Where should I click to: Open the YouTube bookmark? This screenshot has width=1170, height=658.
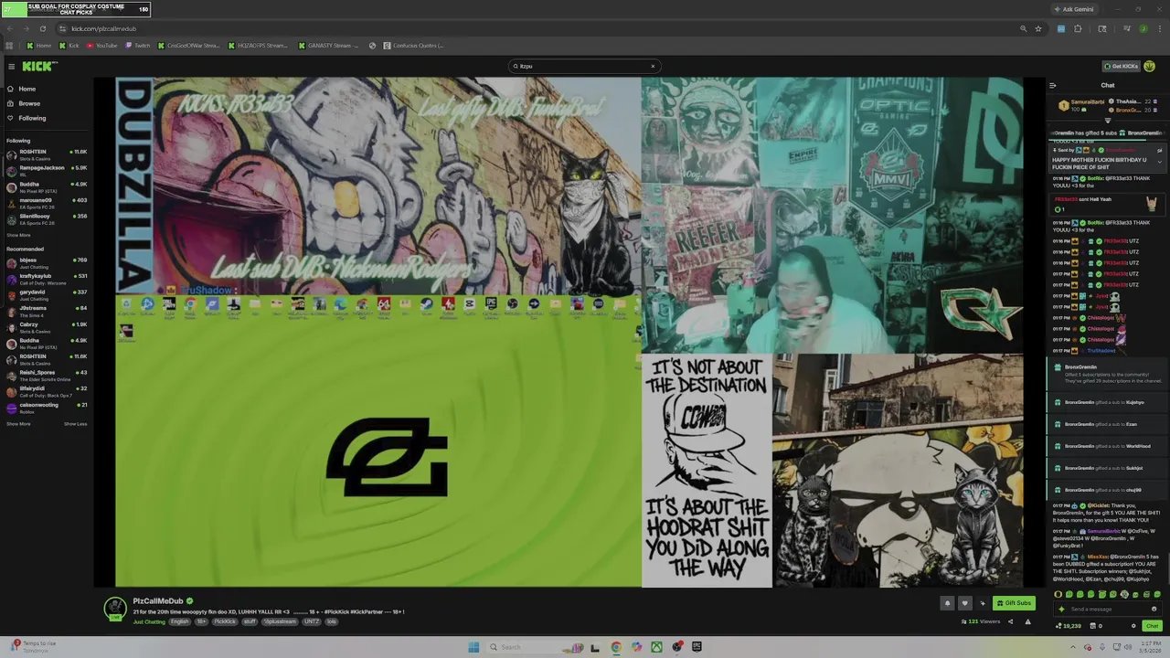[x=102, y=45]
